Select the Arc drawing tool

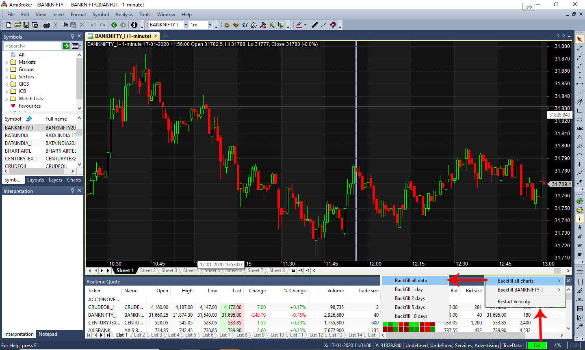(x=580, y=155)
